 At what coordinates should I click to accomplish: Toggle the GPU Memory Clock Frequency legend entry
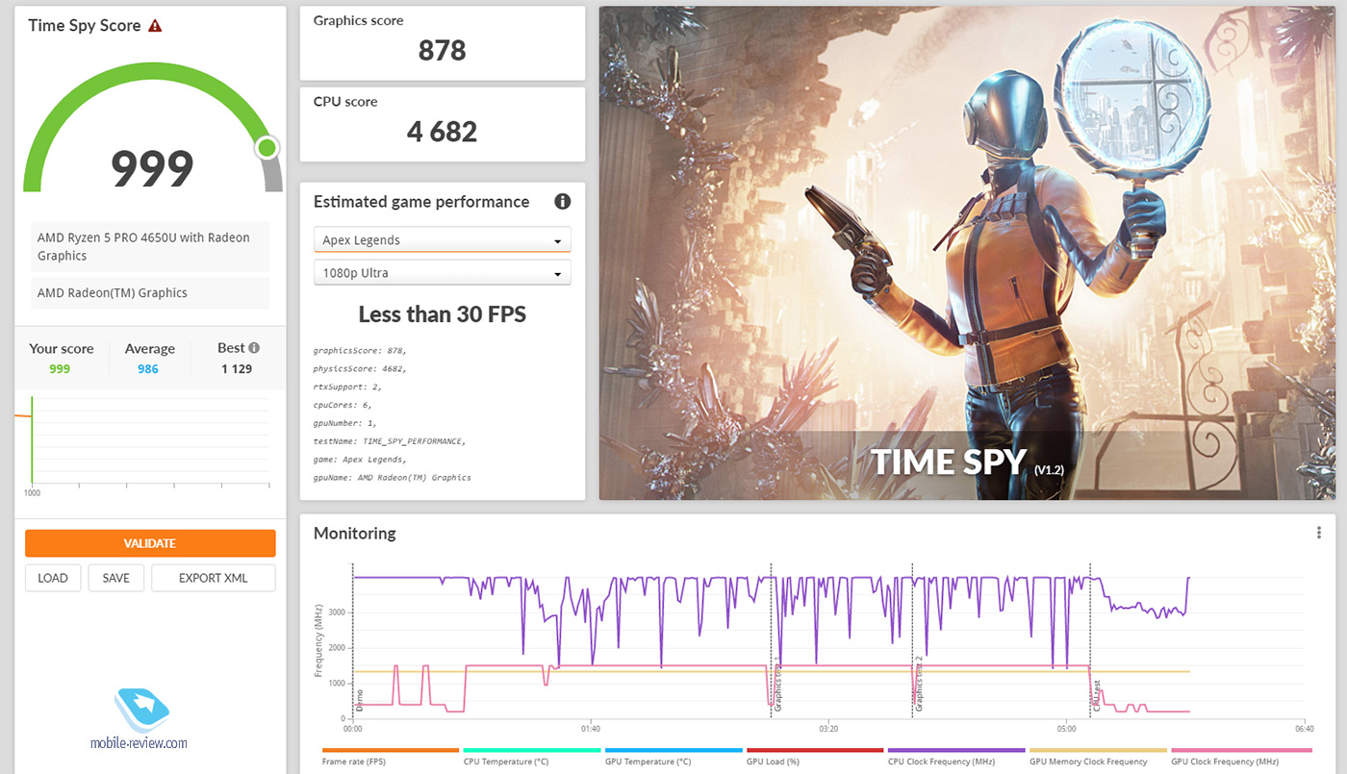(1098, 758)
